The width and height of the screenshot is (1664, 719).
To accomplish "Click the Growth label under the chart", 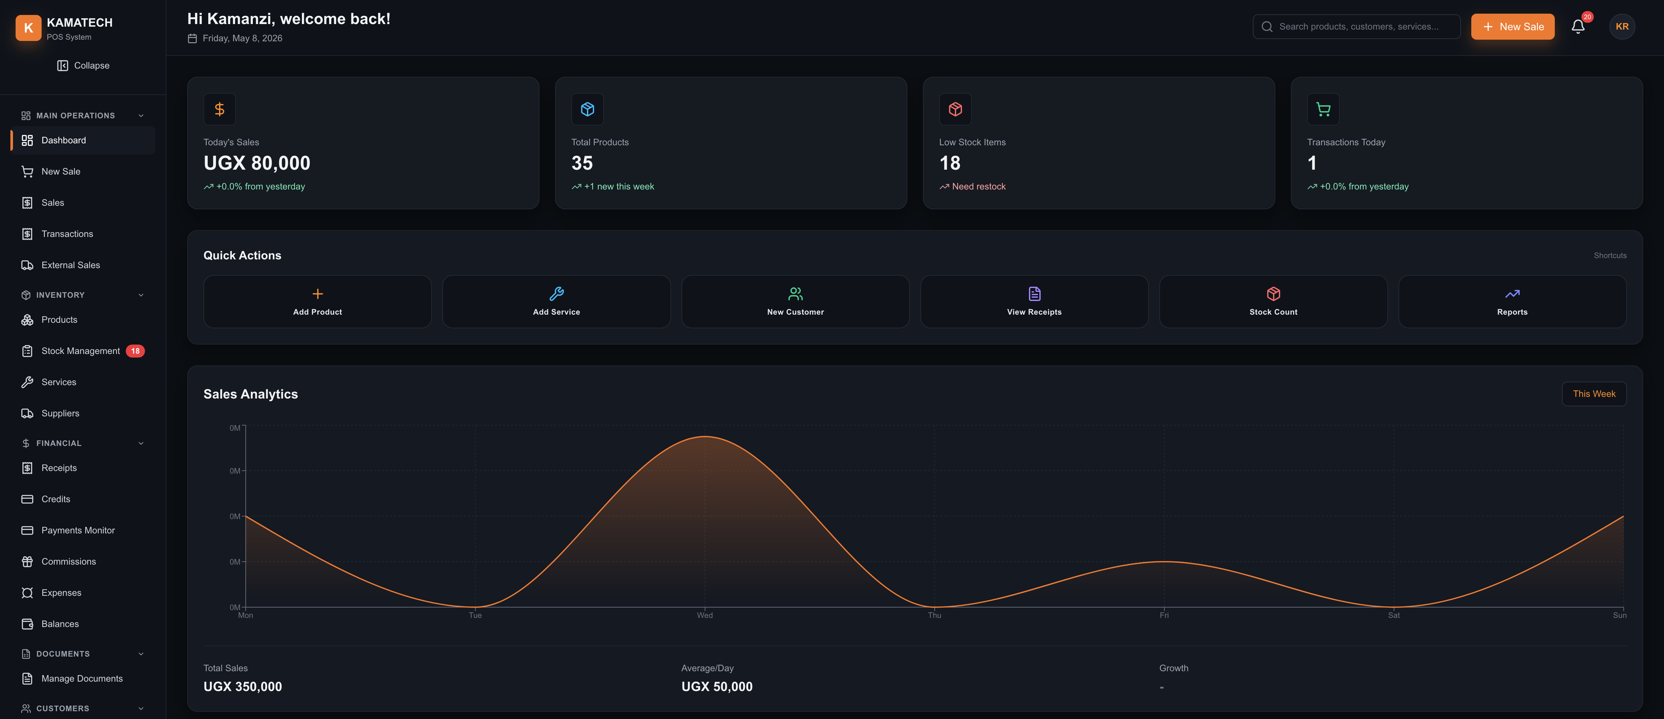I will tap(1174, 668).
